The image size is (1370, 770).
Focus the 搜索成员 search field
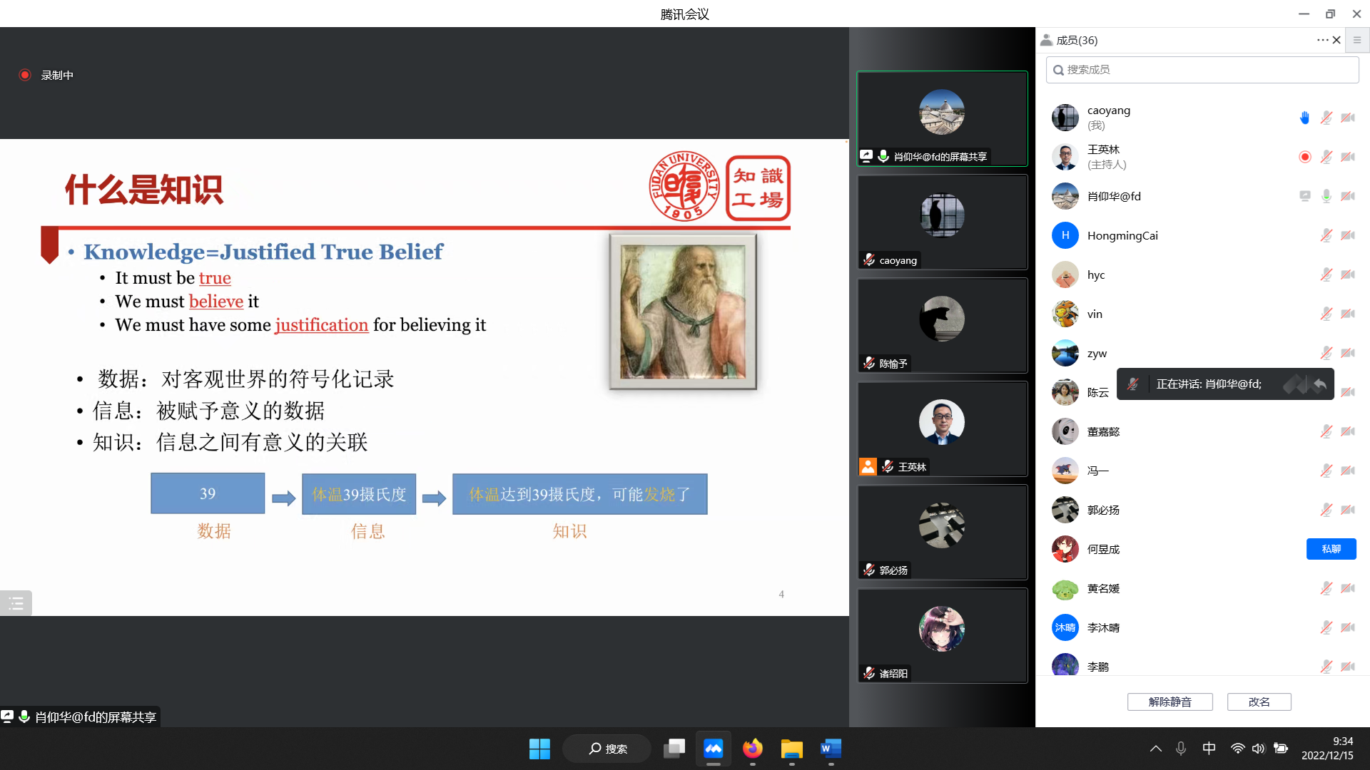tap(1202, 70)
